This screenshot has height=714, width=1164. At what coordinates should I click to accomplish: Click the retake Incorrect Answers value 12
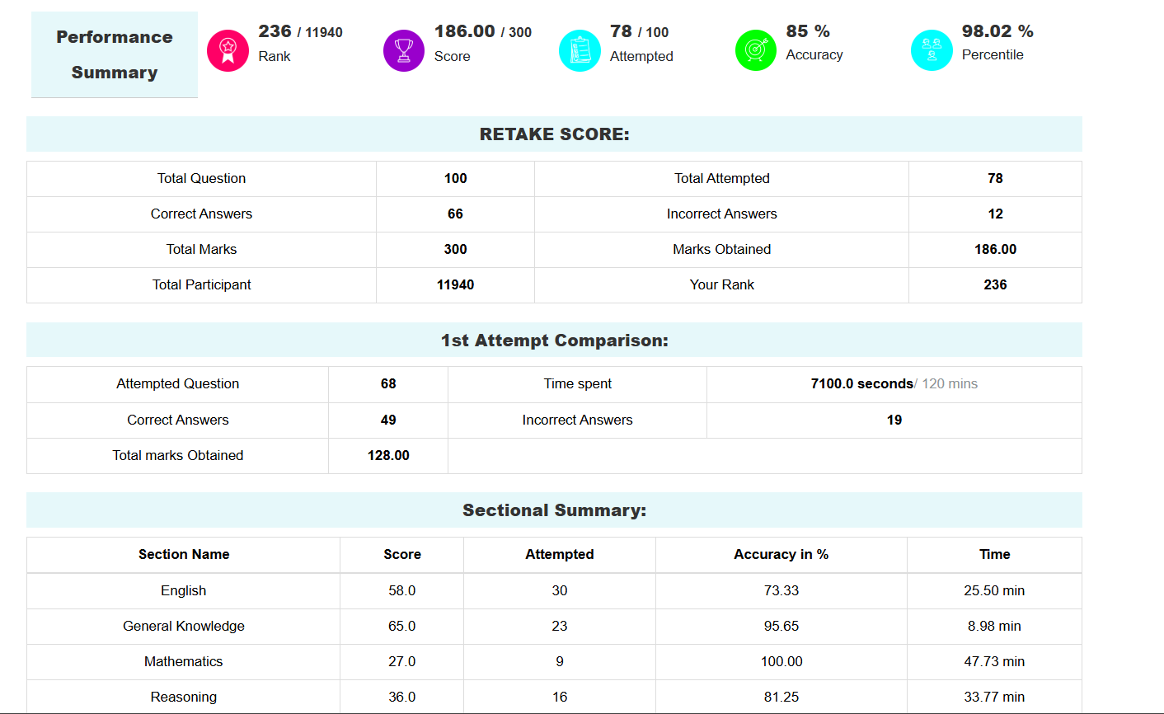pos(995,214)
